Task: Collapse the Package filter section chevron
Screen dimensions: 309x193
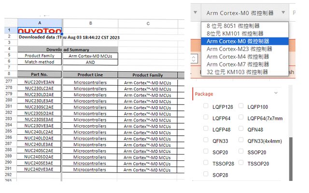Action: (276, 93)
